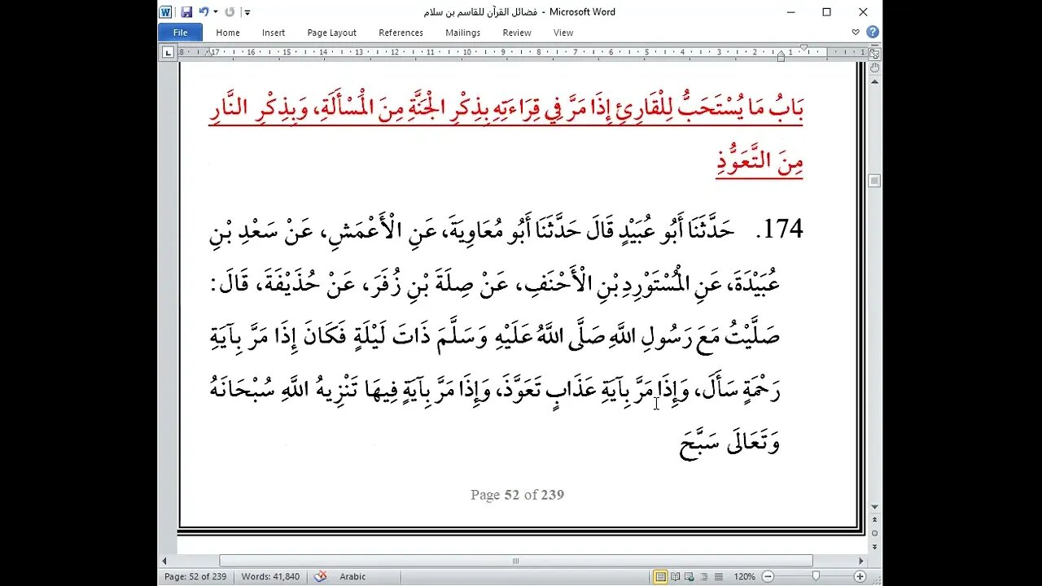
Task: Open the File tab
Action: (x=180, y=33)
